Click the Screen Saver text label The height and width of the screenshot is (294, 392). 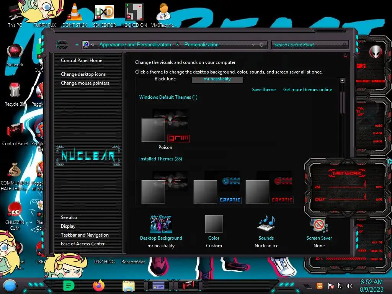(x=319, y=238)
